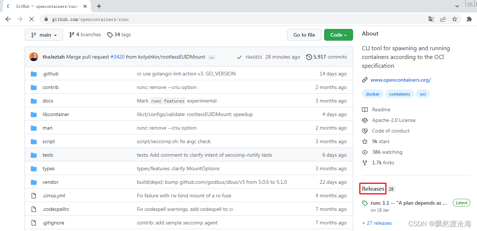Click the folder icon for libcontainer
The width and height of the screenshot is (477, 231).
click(34, 114)
